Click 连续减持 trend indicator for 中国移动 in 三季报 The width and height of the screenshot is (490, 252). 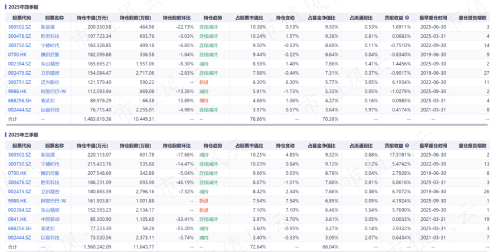pos(207,217)
